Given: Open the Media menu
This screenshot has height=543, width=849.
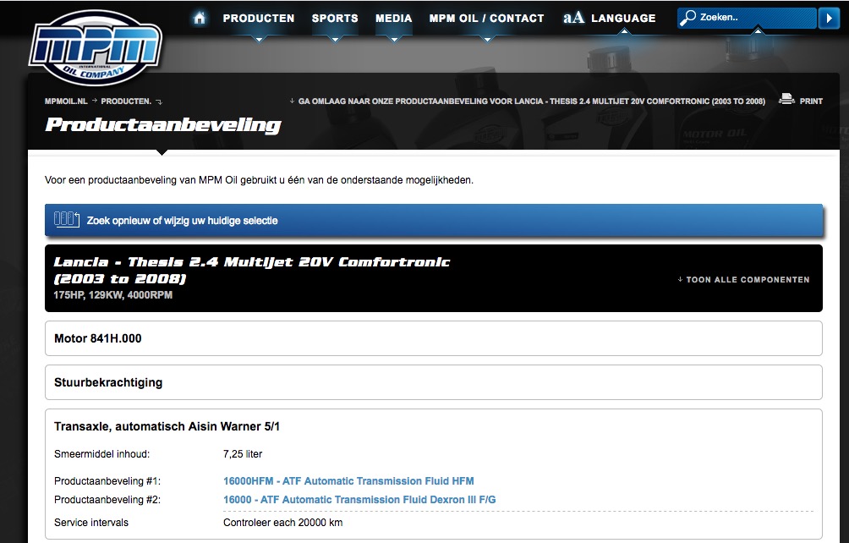Looking at the screenshot, I should (x=394, y=19).
